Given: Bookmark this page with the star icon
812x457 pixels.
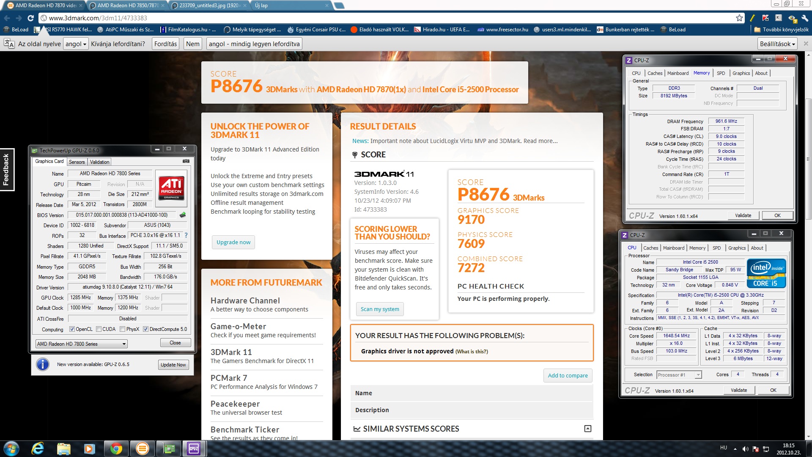Looking at the screenshot, I should coord(739,18).
